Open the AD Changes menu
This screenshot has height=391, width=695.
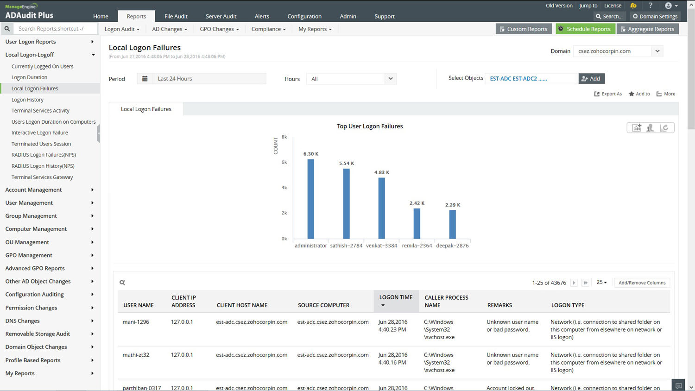pyautogui.click(x=170, y=29)
